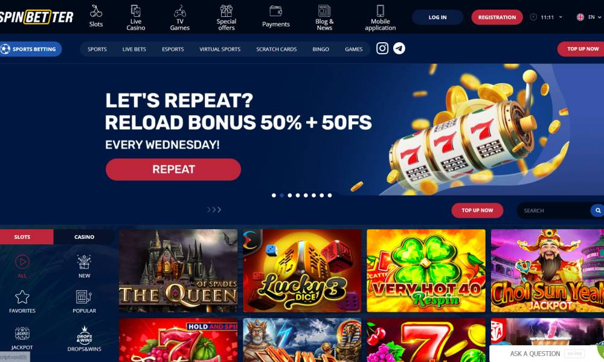Viewport: 604px width, 362px height.
Task: Open the Lucky Dice 3 game thumbnail
Action: point(303,271)
